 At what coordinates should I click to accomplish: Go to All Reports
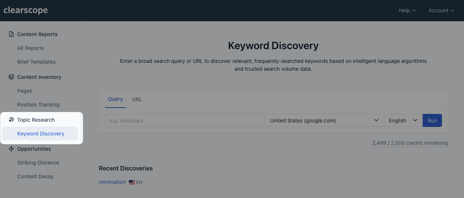[x=31, y=48]
